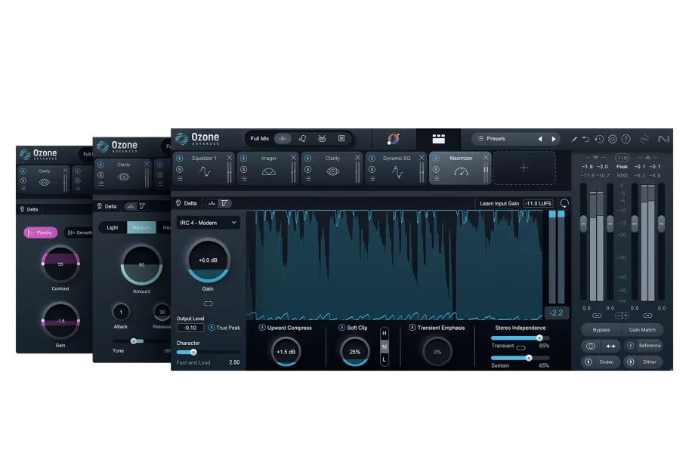Image resolution: width=689 pixels, height=459 pixels.
Task: Enable the Codec preview button
Action: (x=601, y=362)
